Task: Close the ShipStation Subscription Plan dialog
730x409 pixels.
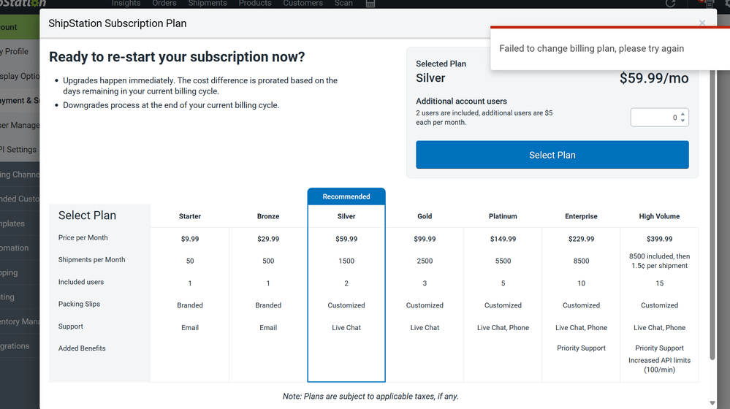Action: tap(702, 23)
